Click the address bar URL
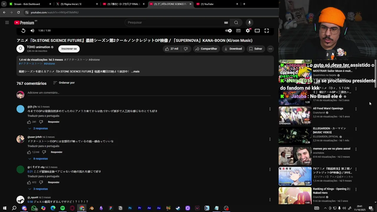The height and width of the screenshot is (212, 377). 54,12
